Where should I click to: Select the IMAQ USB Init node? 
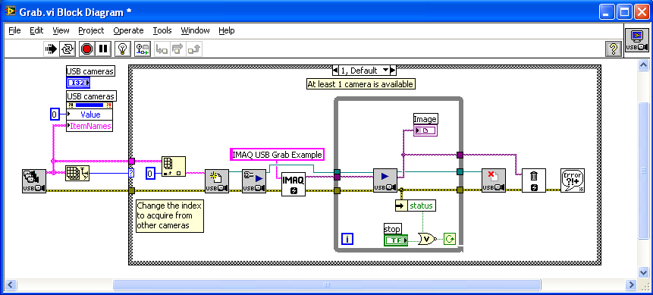click(217, 180)
